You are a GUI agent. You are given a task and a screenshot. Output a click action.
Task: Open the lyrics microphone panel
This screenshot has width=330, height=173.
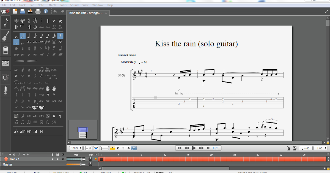(x=5, y=90)
